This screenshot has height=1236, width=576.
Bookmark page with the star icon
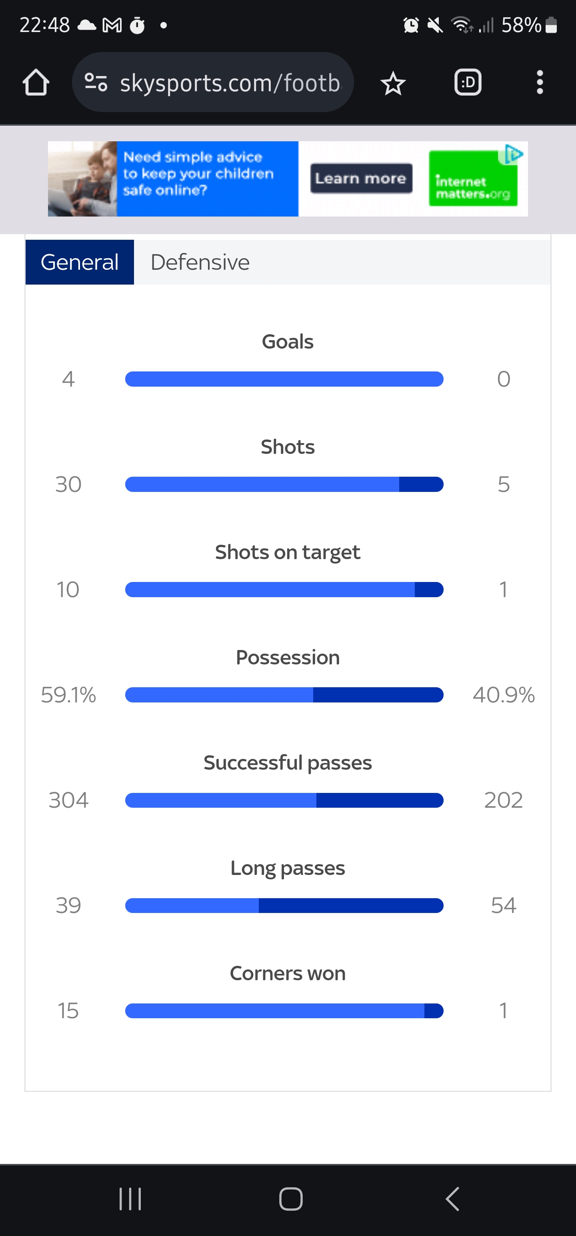[x=393, y=83]
